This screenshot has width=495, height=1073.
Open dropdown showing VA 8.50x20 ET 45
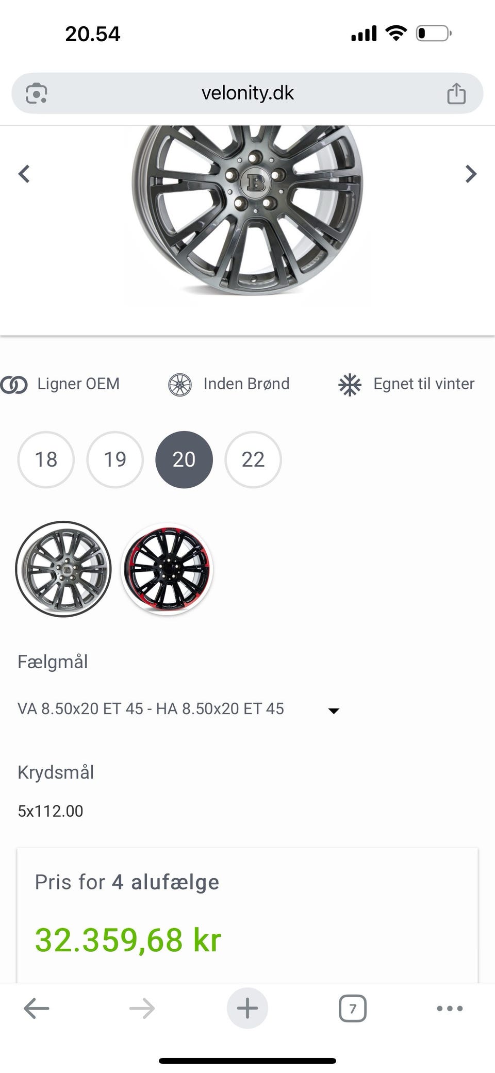[x=151, y=709]
